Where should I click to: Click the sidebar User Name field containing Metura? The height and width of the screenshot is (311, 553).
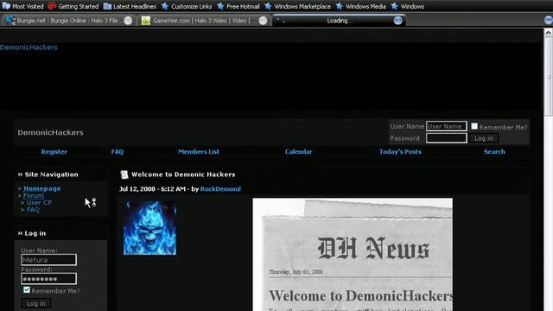48,260
